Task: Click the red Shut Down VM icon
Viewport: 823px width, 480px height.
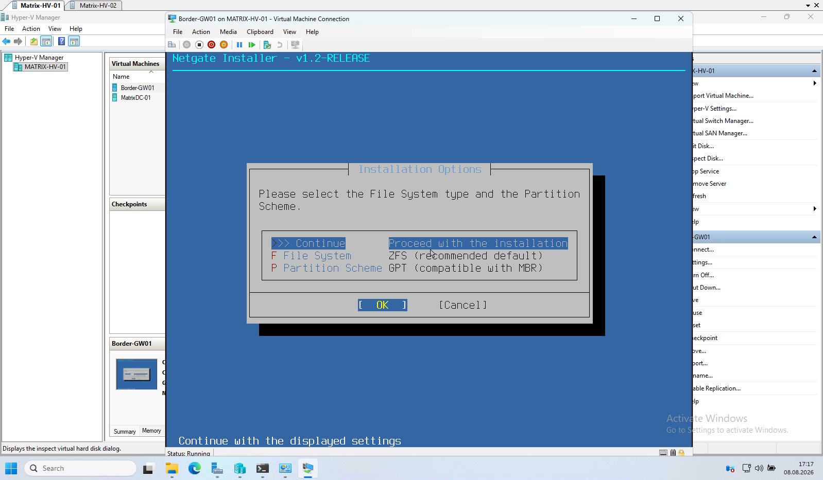Action: (x=211, y=45)
